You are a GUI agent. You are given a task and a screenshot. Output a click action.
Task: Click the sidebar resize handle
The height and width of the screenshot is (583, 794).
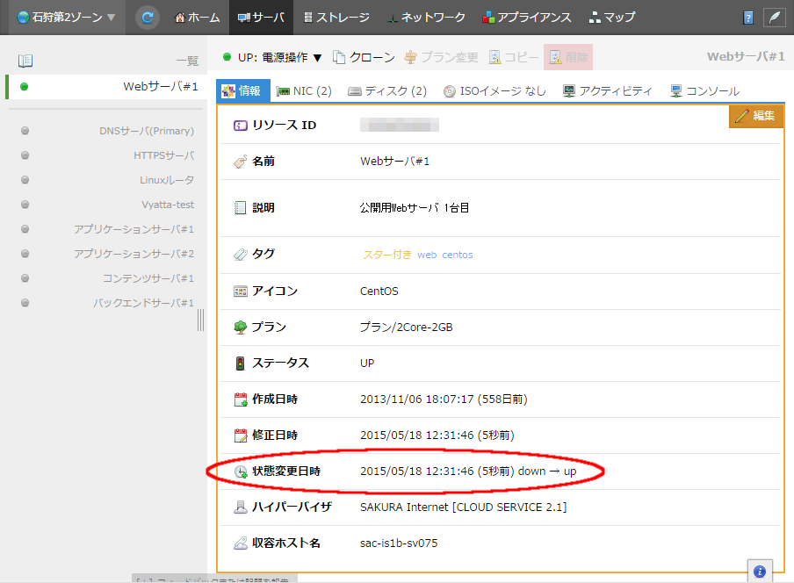[201, 320]
